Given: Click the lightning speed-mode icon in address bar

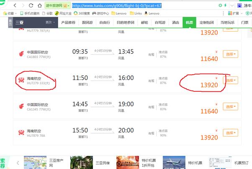Looking at the screenshot, I should pos(225,5).
